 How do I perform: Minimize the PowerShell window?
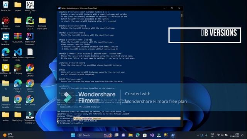(x=164, y=8)
